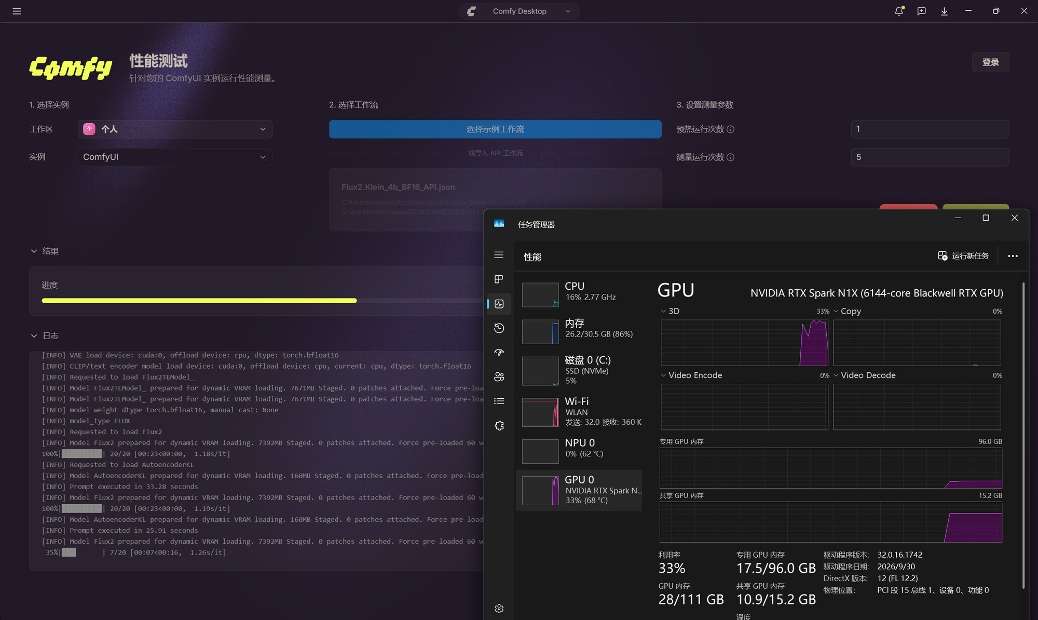
Task: Click the Flux2.Klein_4b_BF16_API.json workflow card
Action: (495, 199)
